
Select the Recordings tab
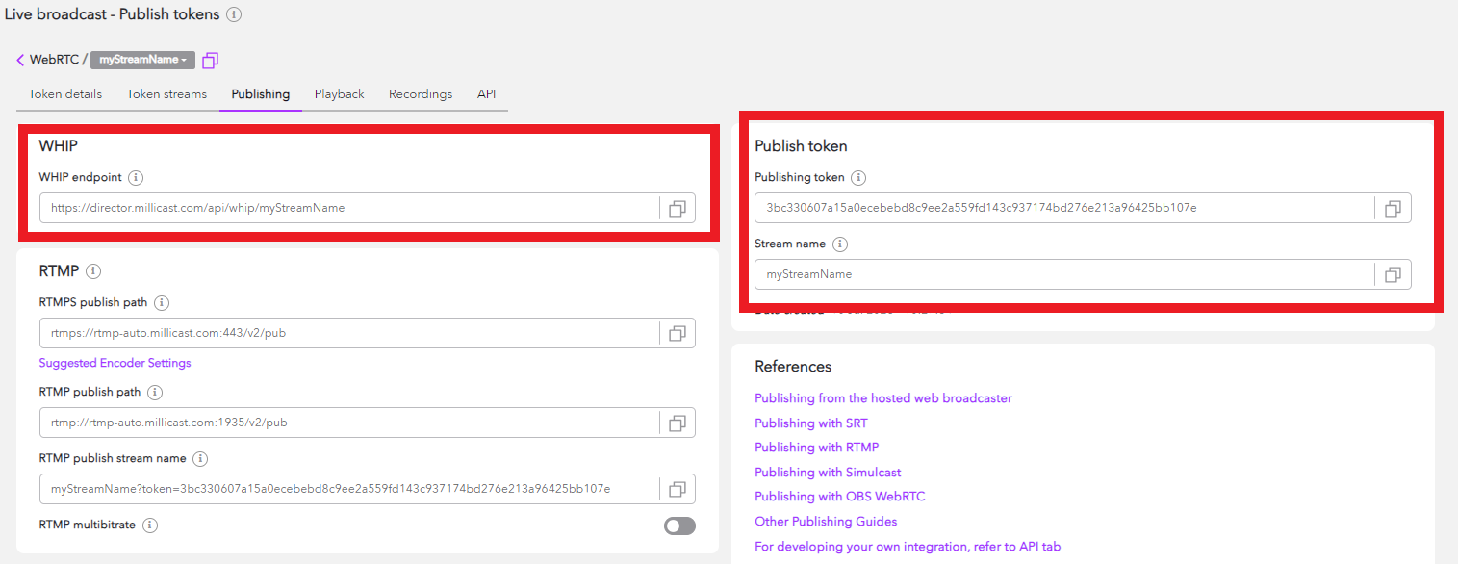[420, 94]
